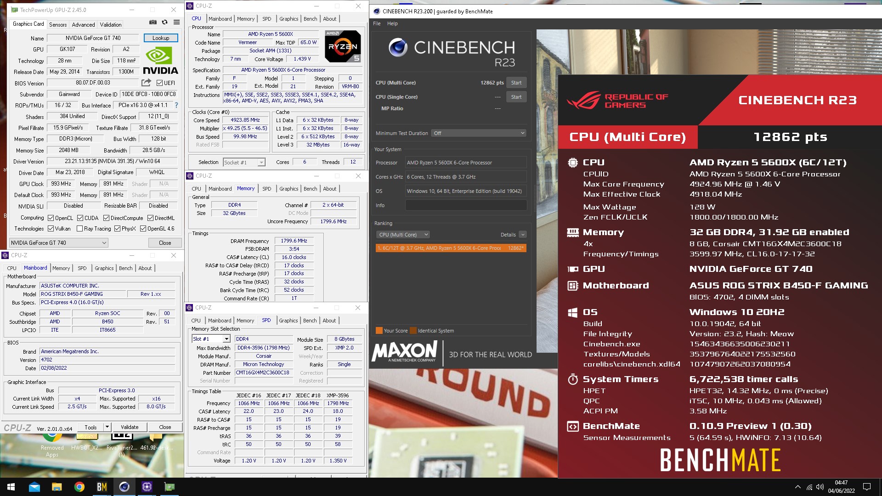This screenshot has width=882, height=496.
Task: Open volume speaker tray icon
Action: (820, 487)
